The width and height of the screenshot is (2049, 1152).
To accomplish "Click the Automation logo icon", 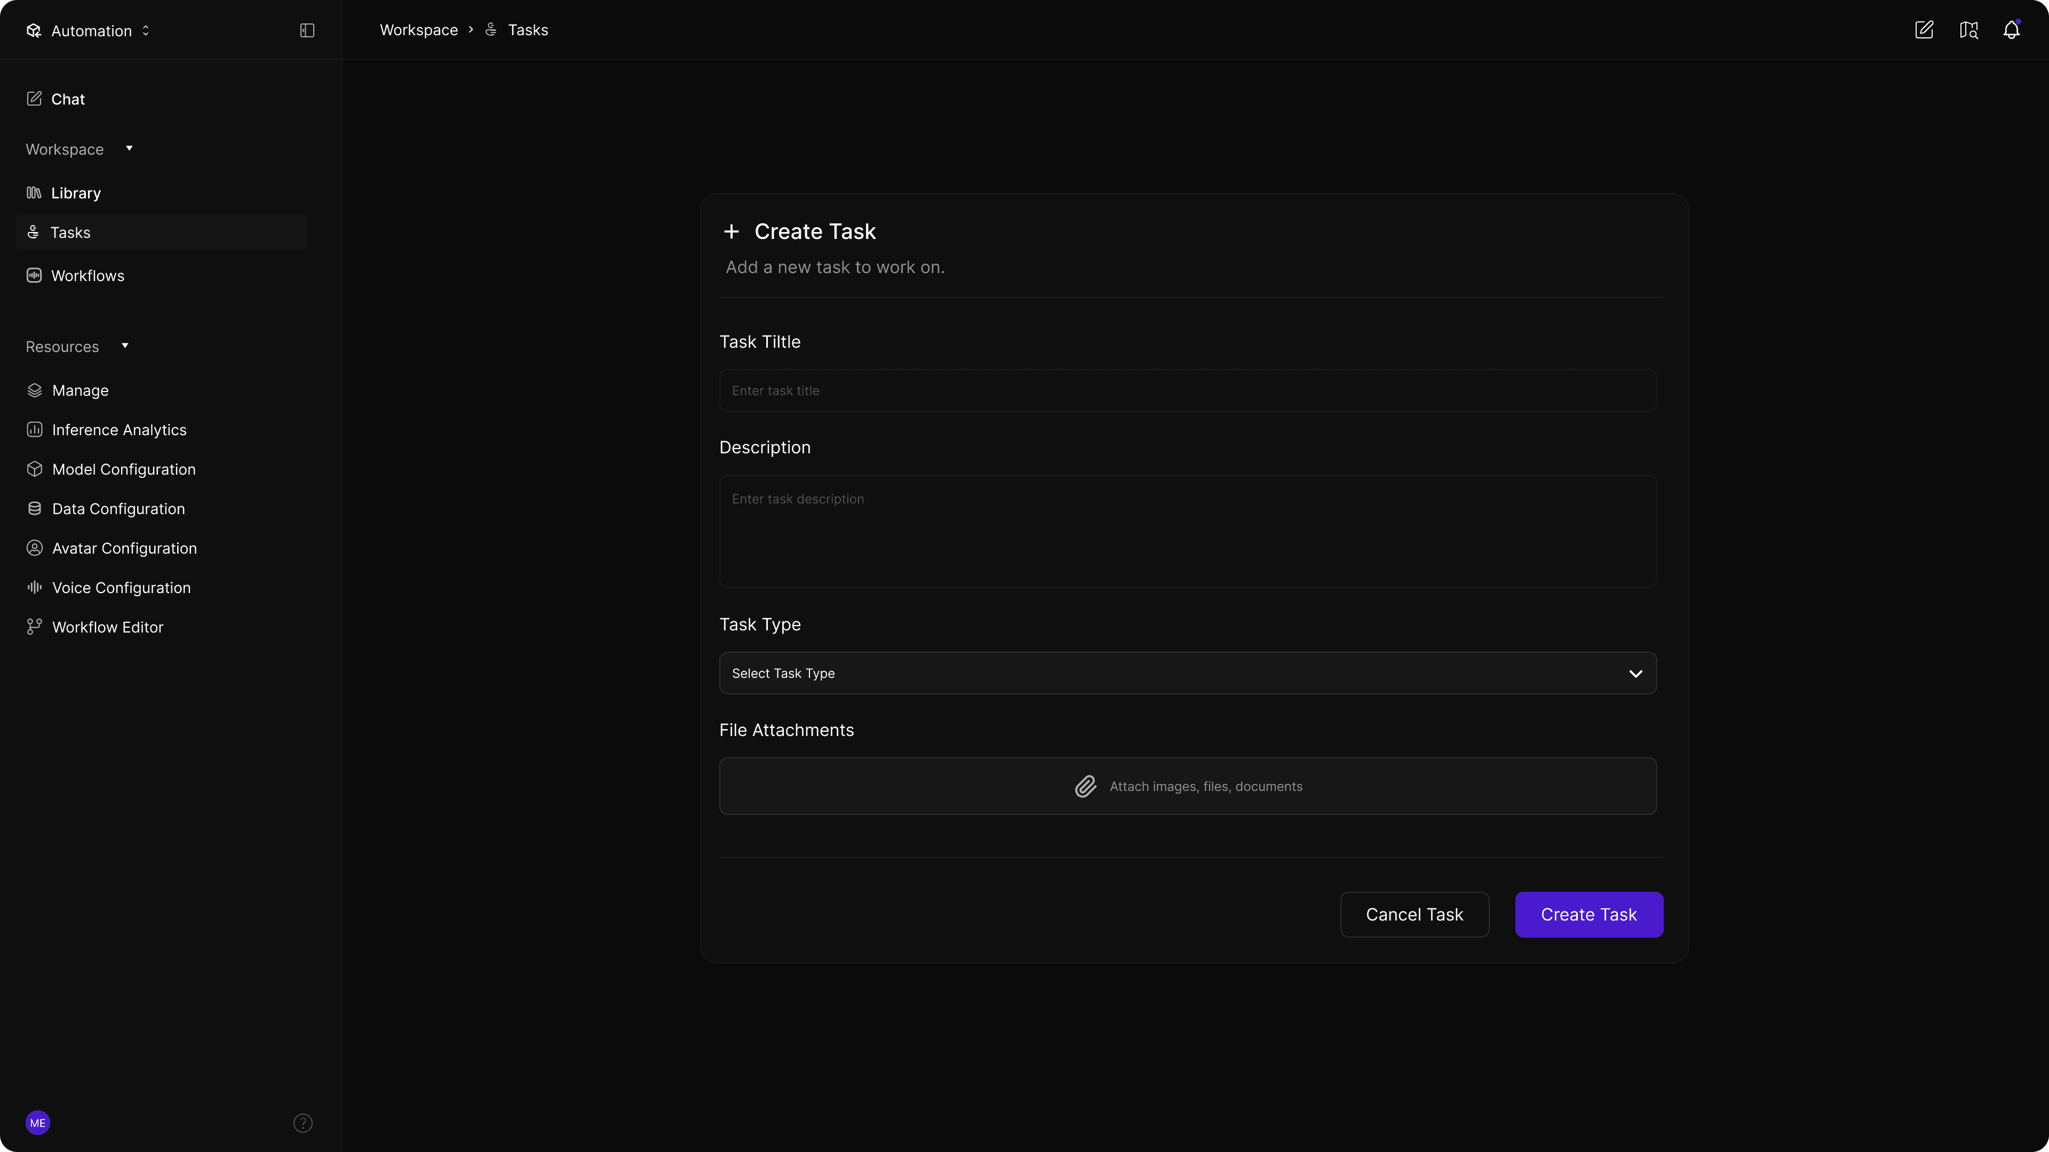I will (34, 30).
